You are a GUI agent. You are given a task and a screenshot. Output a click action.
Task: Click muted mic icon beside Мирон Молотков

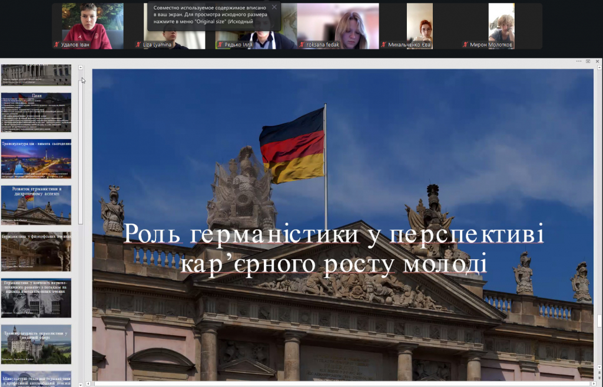465,44
